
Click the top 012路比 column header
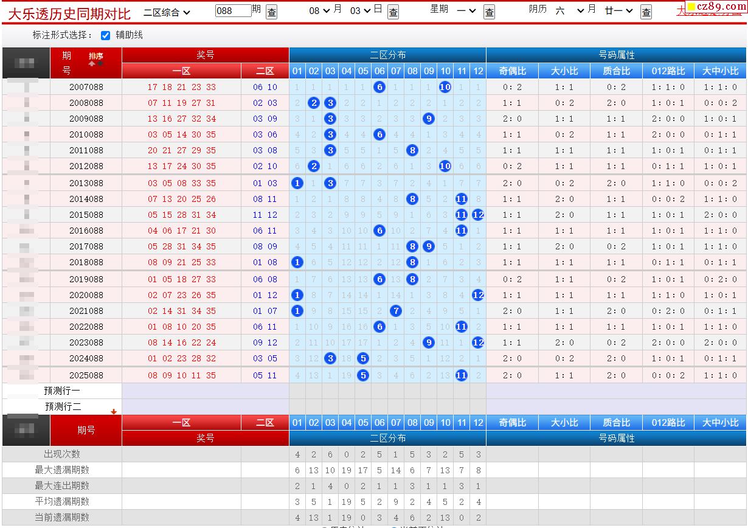coord(668,71)
